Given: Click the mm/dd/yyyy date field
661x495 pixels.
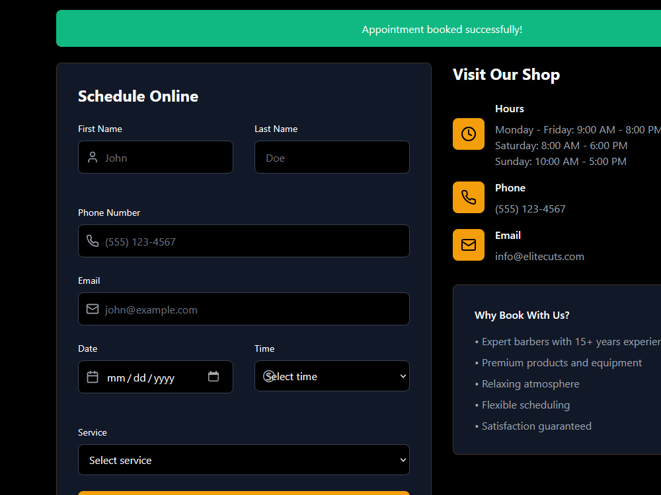Looking at the screenshot, I should [155, 377].
